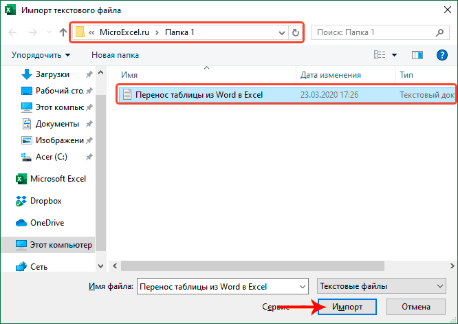The image size is (458, 324).
Task: Refresh the folder contents
Action: coord(296,32)
